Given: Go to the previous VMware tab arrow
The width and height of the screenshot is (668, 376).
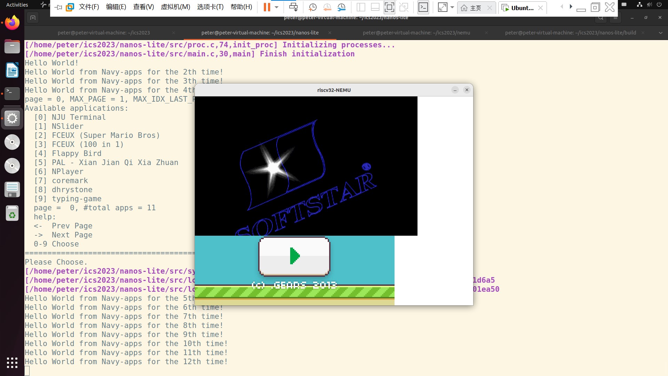Looking at the screenshot, I should coord(562,7).
